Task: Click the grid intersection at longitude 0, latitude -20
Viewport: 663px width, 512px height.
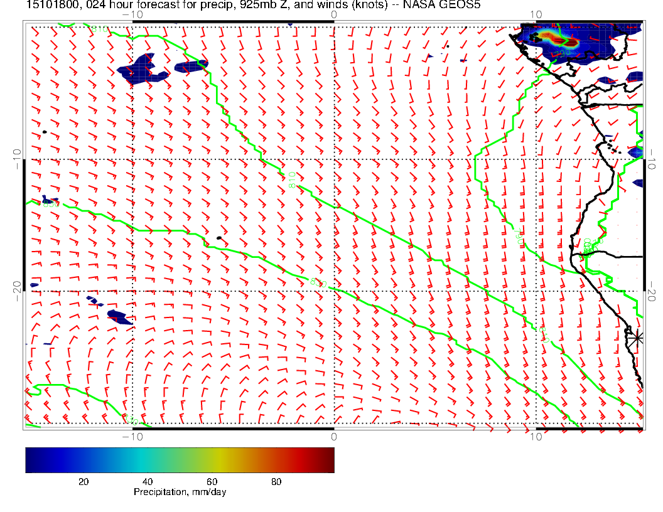Action: (334, 291)
